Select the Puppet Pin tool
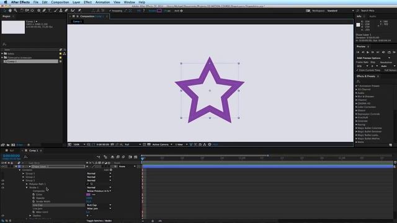Screen dimensions: 397x223 pos(79,11)
